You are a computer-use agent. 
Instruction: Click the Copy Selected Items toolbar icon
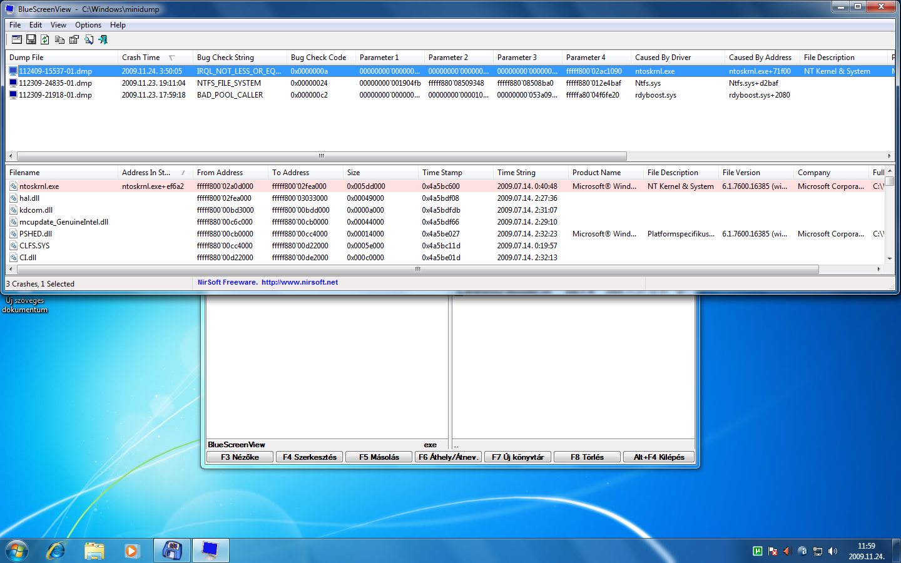[x=59, y=39]
